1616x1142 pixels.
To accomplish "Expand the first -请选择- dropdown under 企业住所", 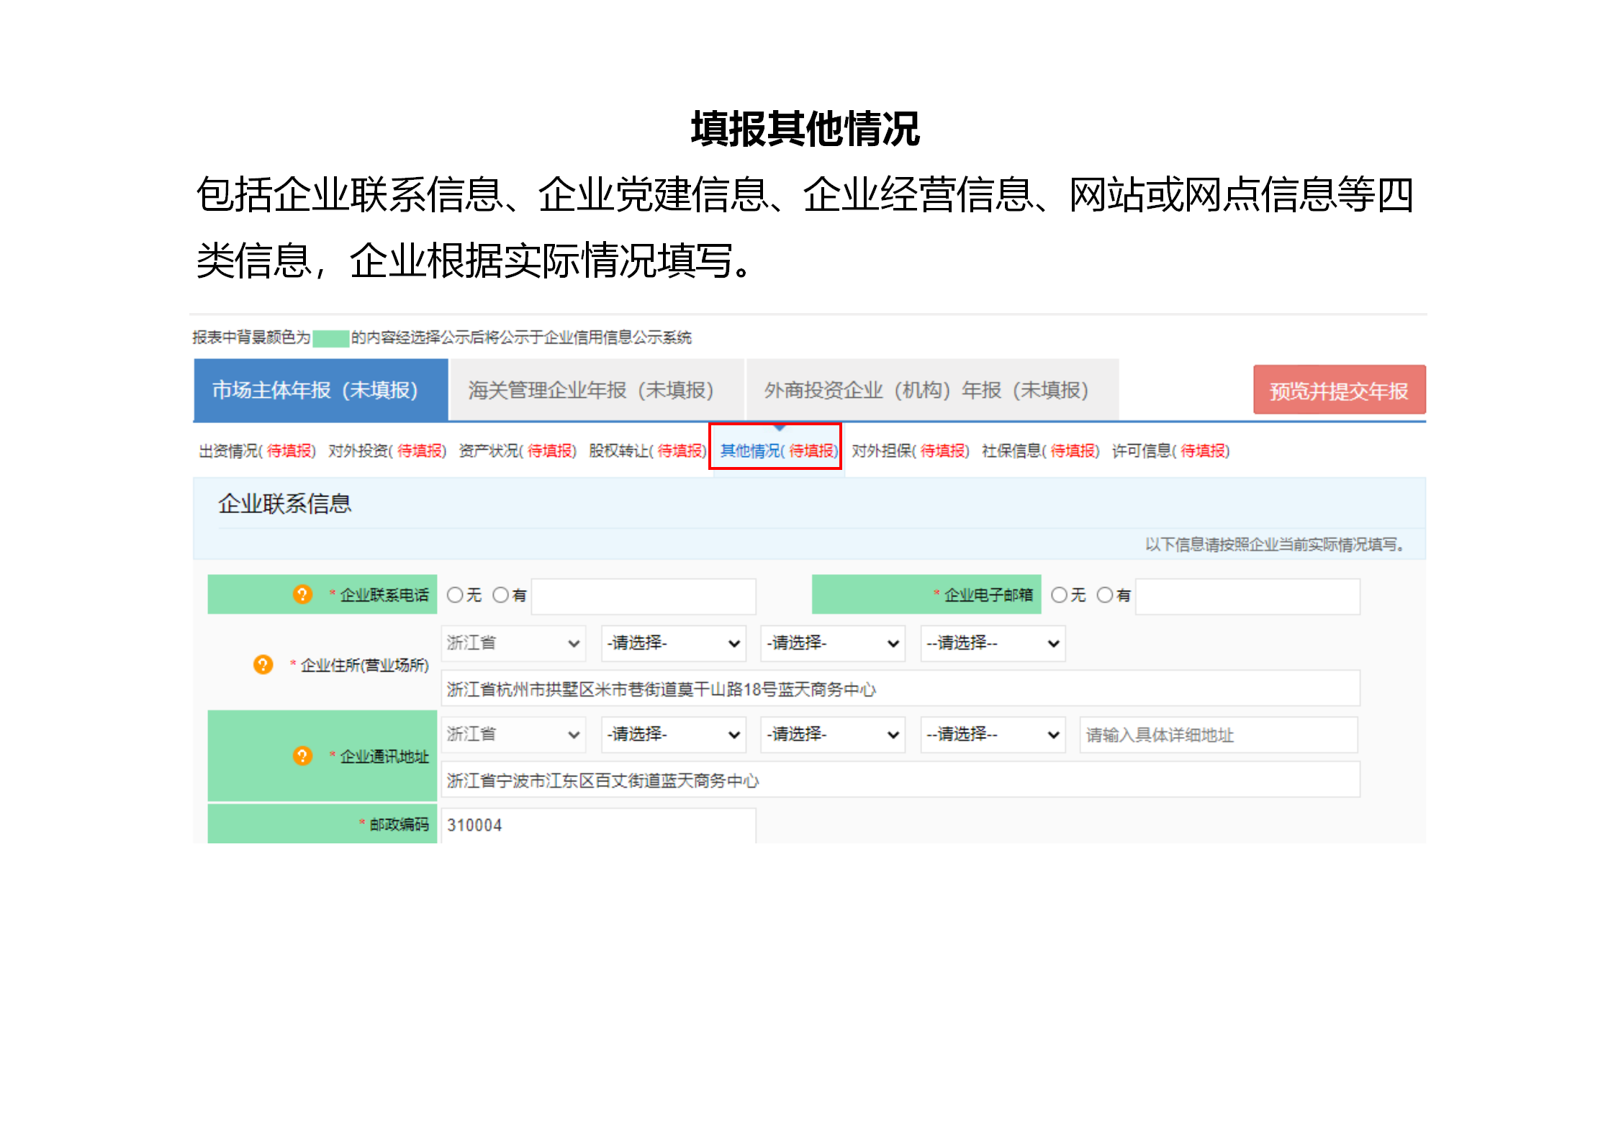I will coord(672,643).
